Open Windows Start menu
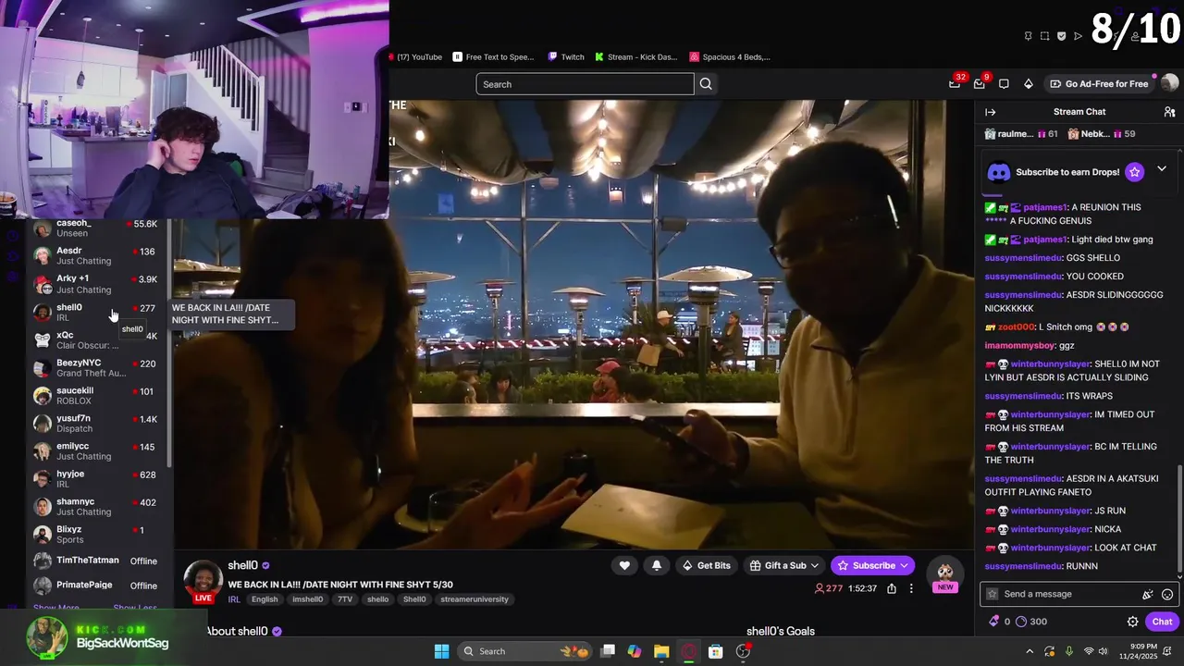The image size is (1184, 666). 441,651
